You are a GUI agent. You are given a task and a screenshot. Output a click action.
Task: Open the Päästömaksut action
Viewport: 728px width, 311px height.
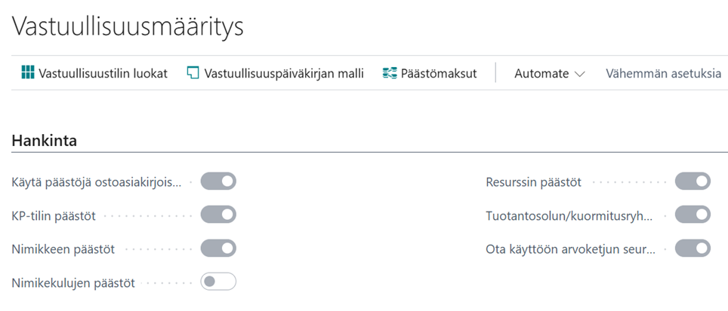coord(430,73)
